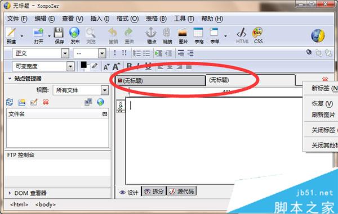
Task: Click the edit sites icon in Site Manager
Action: coord(88,102)
